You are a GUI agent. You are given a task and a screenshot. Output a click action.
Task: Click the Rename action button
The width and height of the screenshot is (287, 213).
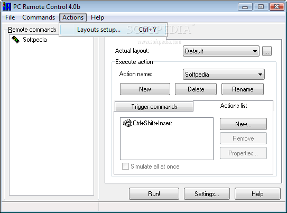coord(243,89)
